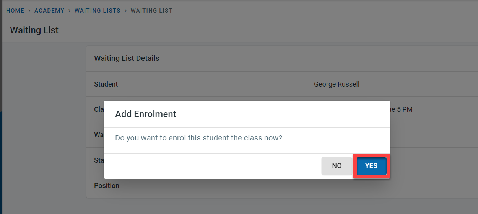Decline enrolment with the NO button
Screen dimensions: 478x214
click(337, 166)
